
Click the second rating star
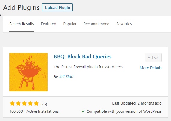[18, 104]
